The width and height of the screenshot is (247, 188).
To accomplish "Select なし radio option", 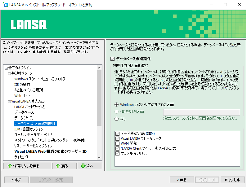I will (x=116, y=119).
